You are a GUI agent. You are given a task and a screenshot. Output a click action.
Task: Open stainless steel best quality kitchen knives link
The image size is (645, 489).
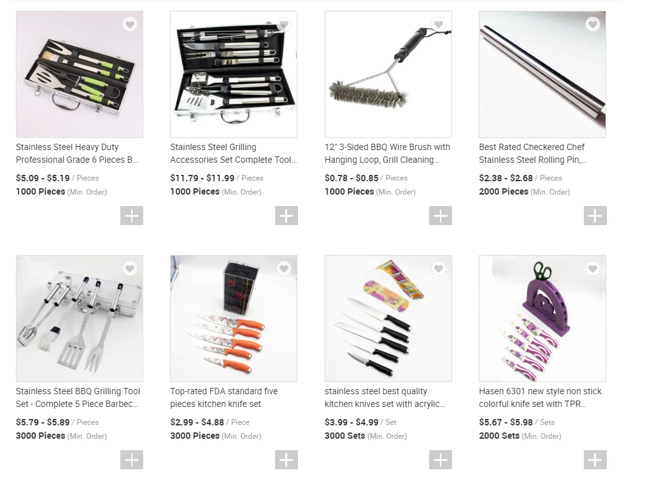click(x=385, y=397)
